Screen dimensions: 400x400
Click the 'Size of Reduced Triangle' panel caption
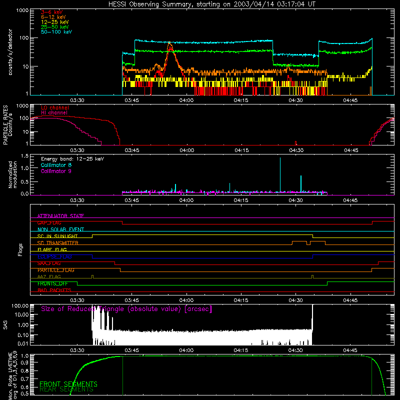[126, 309]
